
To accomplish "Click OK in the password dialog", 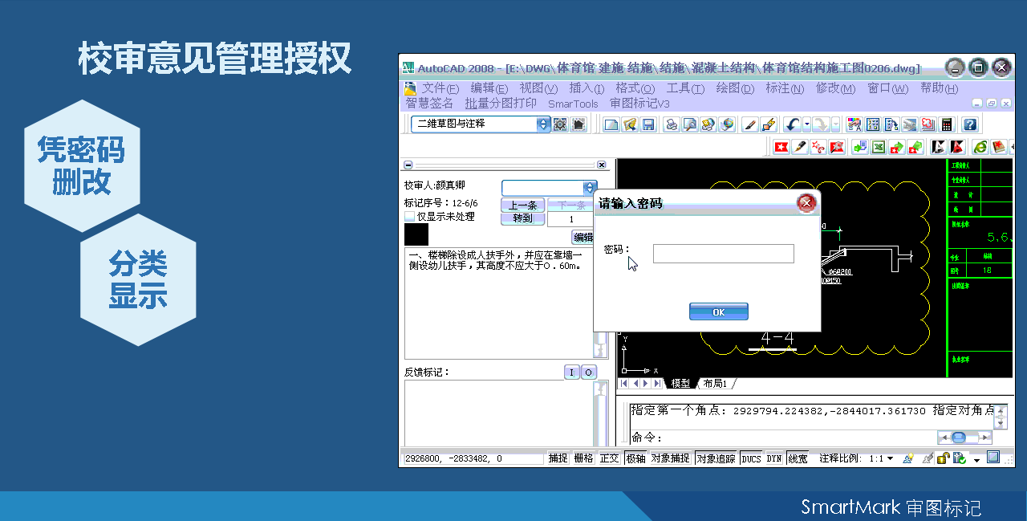I will [x=718, y=311].
